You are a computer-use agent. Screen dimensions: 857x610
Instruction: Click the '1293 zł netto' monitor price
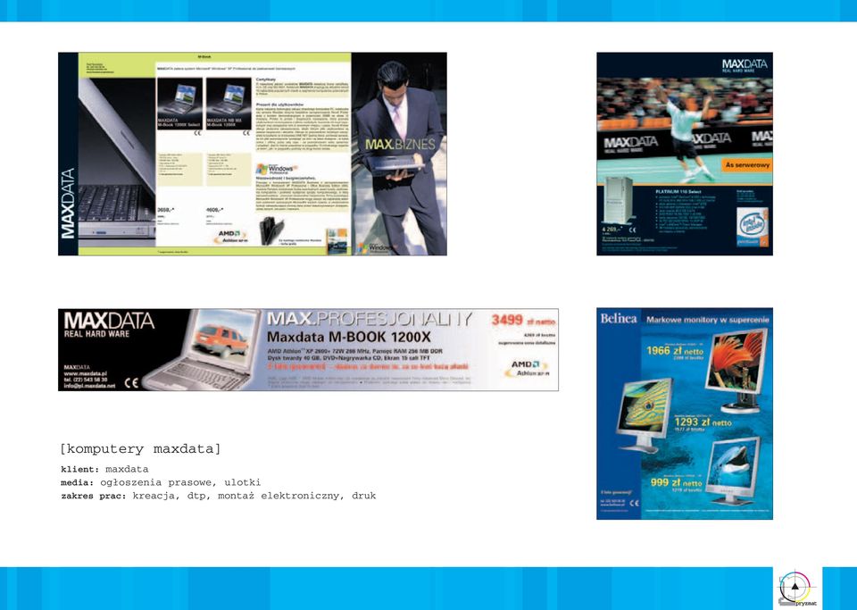point(703,422)
